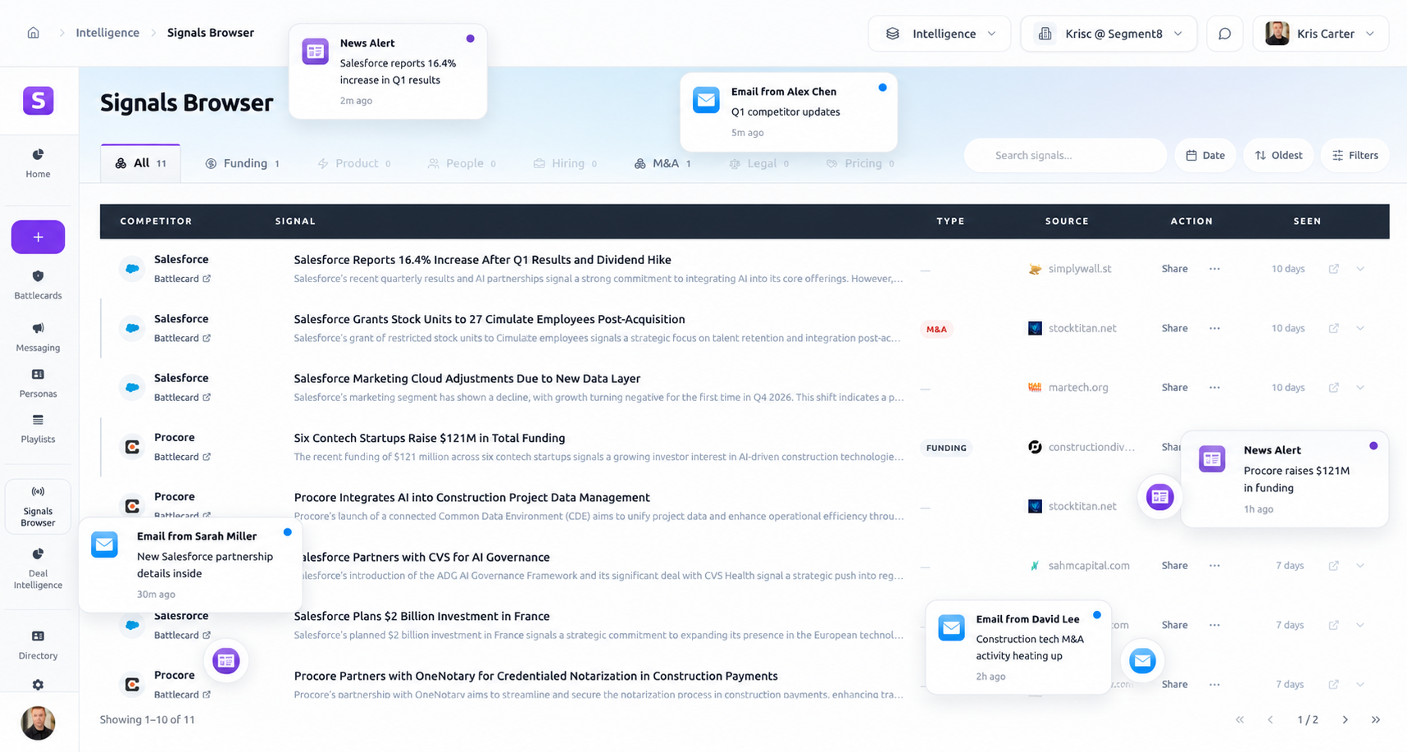Open Personas in the sidebar

(x=38, y=383)
